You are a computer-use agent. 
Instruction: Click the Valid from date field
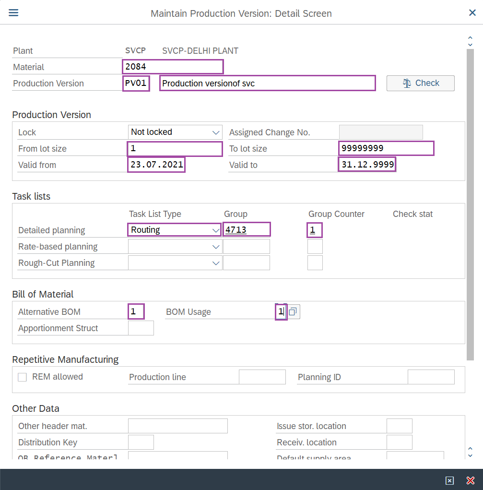tap(156, 165)
